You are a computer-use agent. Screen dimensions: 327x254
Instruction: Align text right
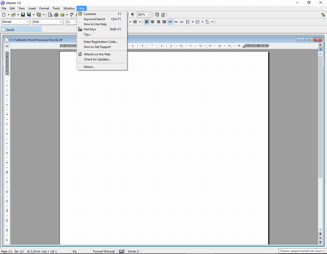coord(158,22)
